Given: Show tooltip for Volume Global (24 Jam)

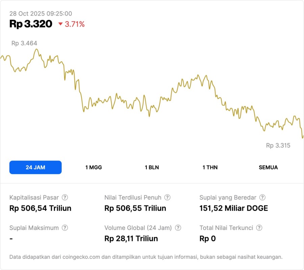Looking at the screenshot, I should [178, 228].
